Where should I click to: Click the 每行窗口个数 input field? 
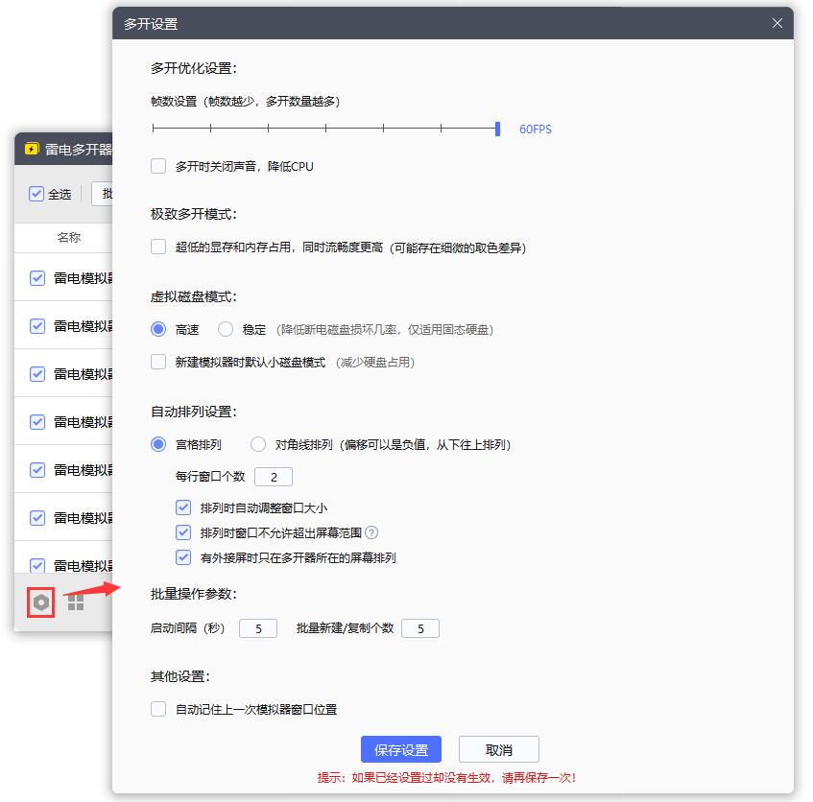pyautogui.click(x=274, y=477)
